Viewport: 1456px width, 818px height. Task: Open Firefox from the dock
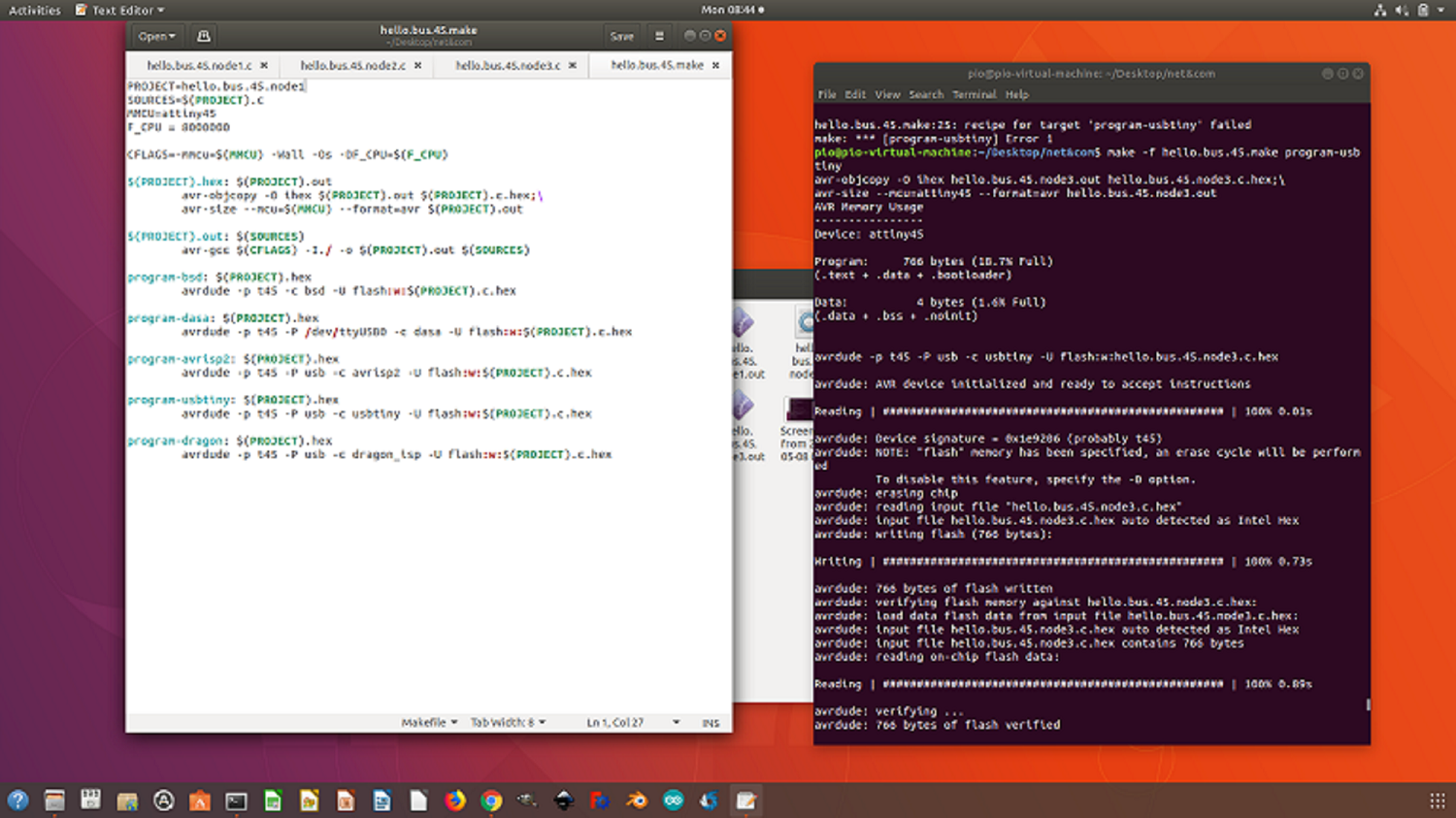coord(454,801)
